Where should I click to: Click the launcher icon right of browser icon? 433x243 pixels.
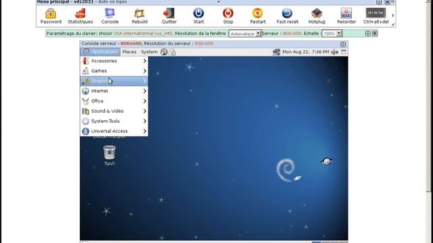tap(173, 52)
